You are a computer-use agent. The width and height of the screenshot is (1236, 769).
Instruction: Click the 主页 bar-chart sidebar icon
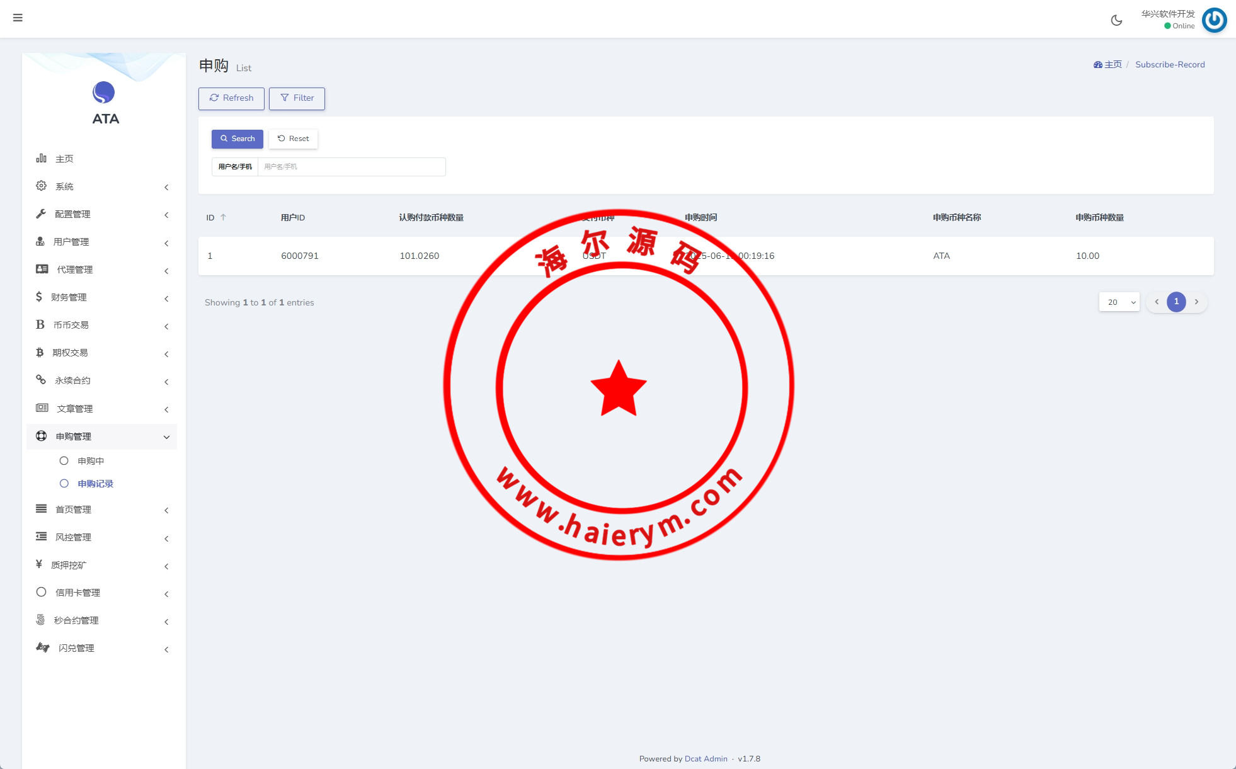[42, 158]
